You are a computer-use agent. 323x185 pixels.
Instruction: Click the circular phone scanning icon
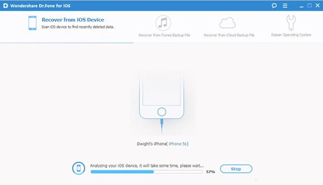pyautogui.click(x=78, y=168)
